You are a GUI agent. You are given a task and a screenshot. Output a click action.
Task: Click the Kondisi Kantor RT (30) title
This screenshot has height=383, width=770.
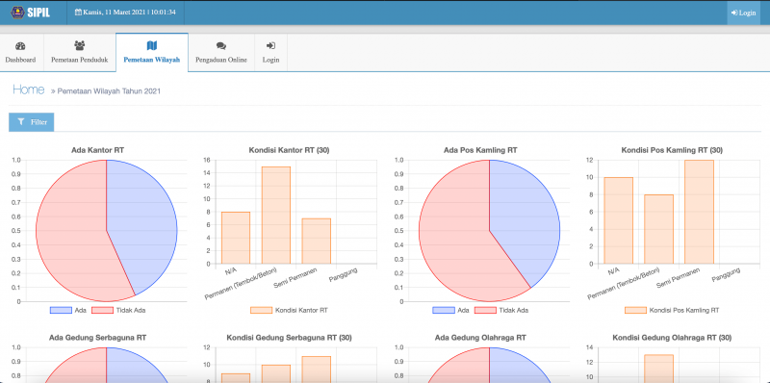[290, 150]
